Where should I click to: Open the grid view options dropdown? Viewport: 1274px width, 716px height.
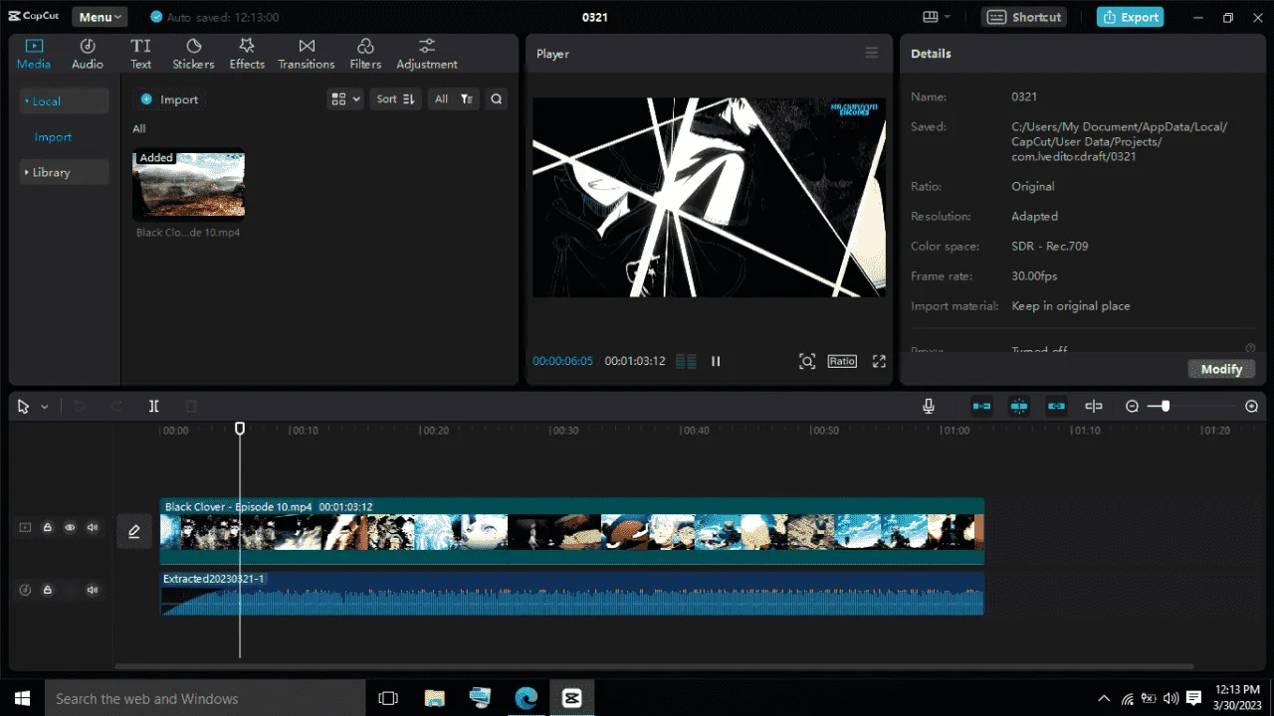click(345, 99)
